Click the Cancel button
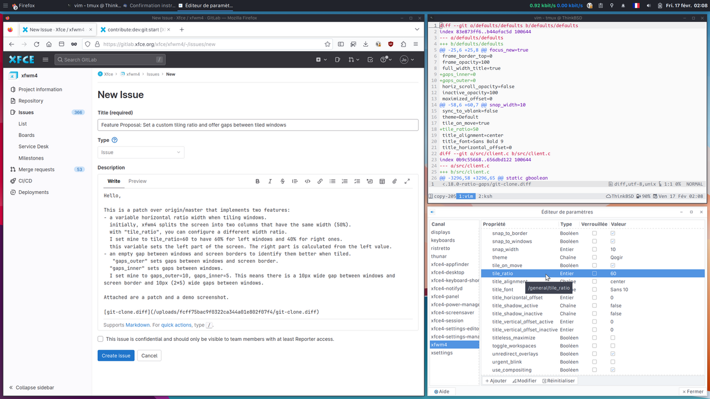Screen dimensions: 710x399 click(149, 356)
